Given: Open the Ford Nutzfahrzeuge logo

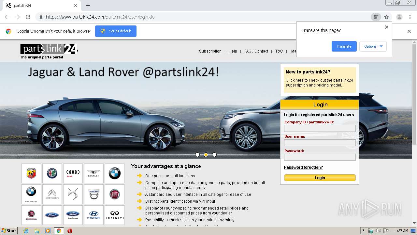Looking at the screenshot, I should click(73, 215).
